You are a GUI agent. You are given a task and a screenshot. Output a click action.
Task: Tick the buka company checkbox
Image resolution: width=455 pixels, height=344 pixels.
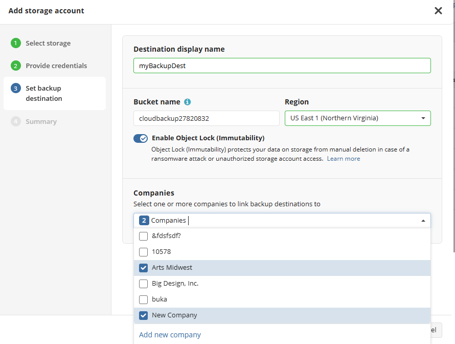144,299
